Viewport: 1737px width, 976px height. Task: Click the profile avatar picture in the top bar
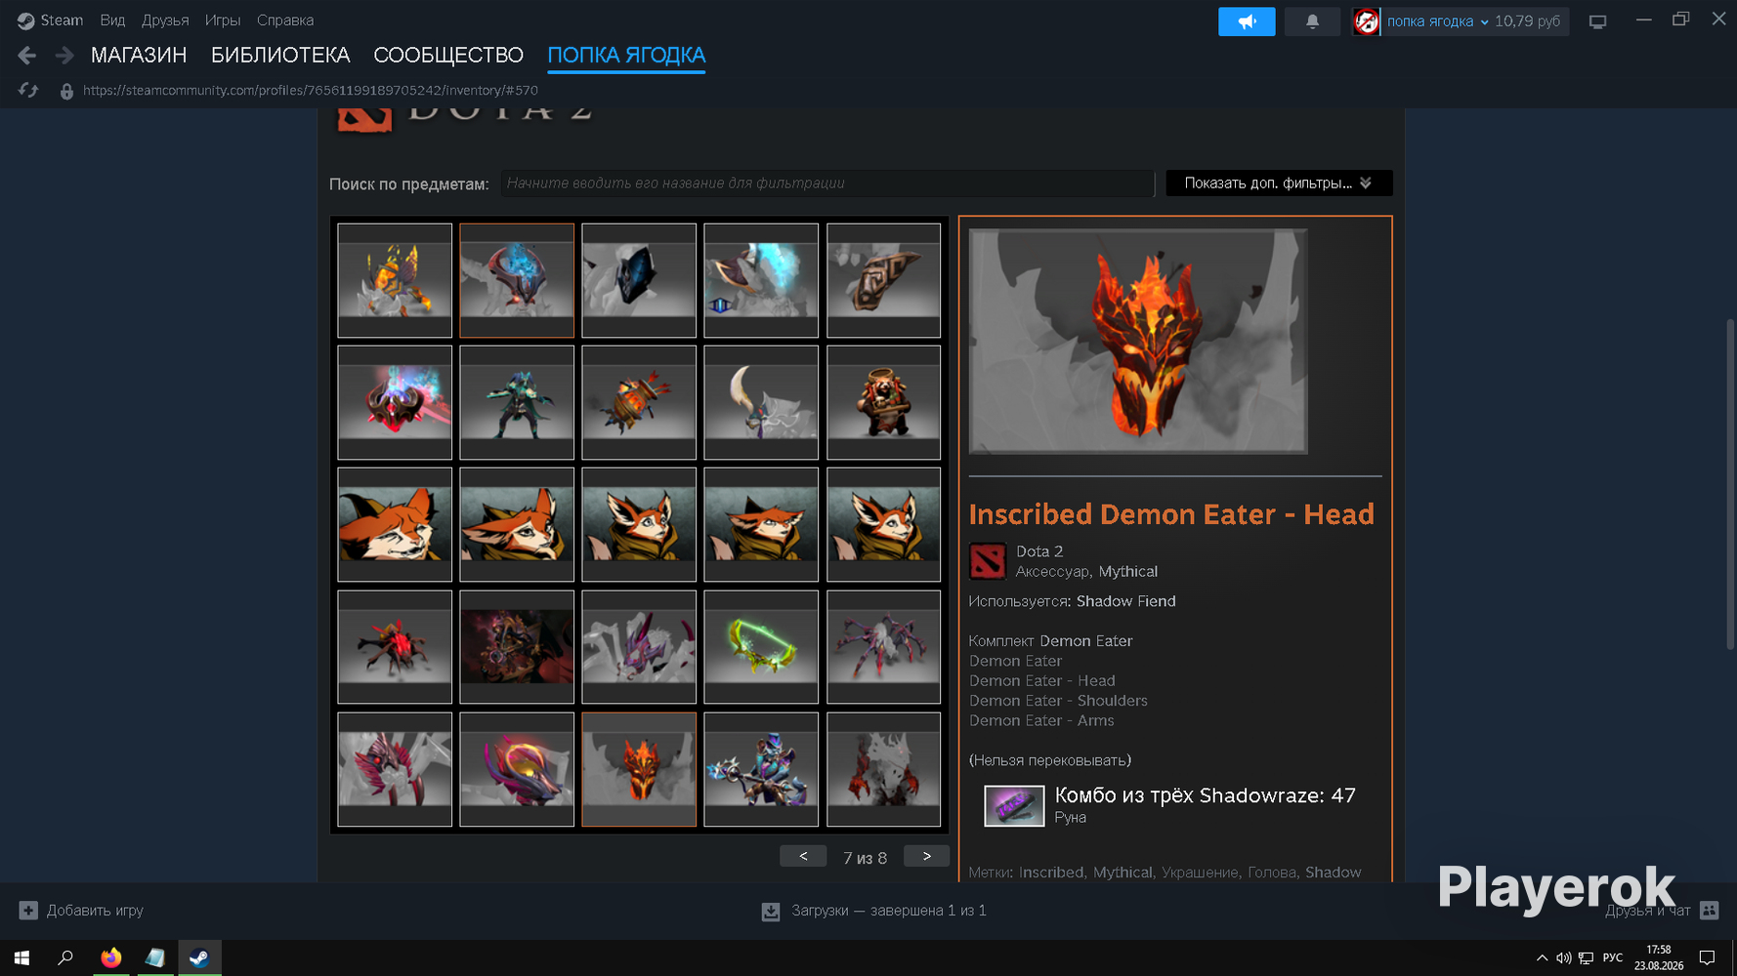(1366, 21)
